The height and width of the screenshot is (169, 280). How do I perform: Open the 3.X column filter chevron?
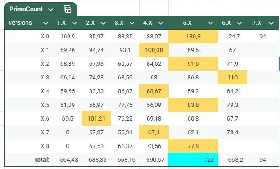click(132, 23)
